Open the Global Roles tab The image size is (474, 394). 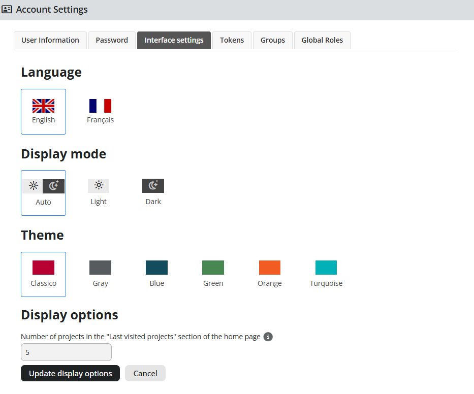click(x=322, y=40)
